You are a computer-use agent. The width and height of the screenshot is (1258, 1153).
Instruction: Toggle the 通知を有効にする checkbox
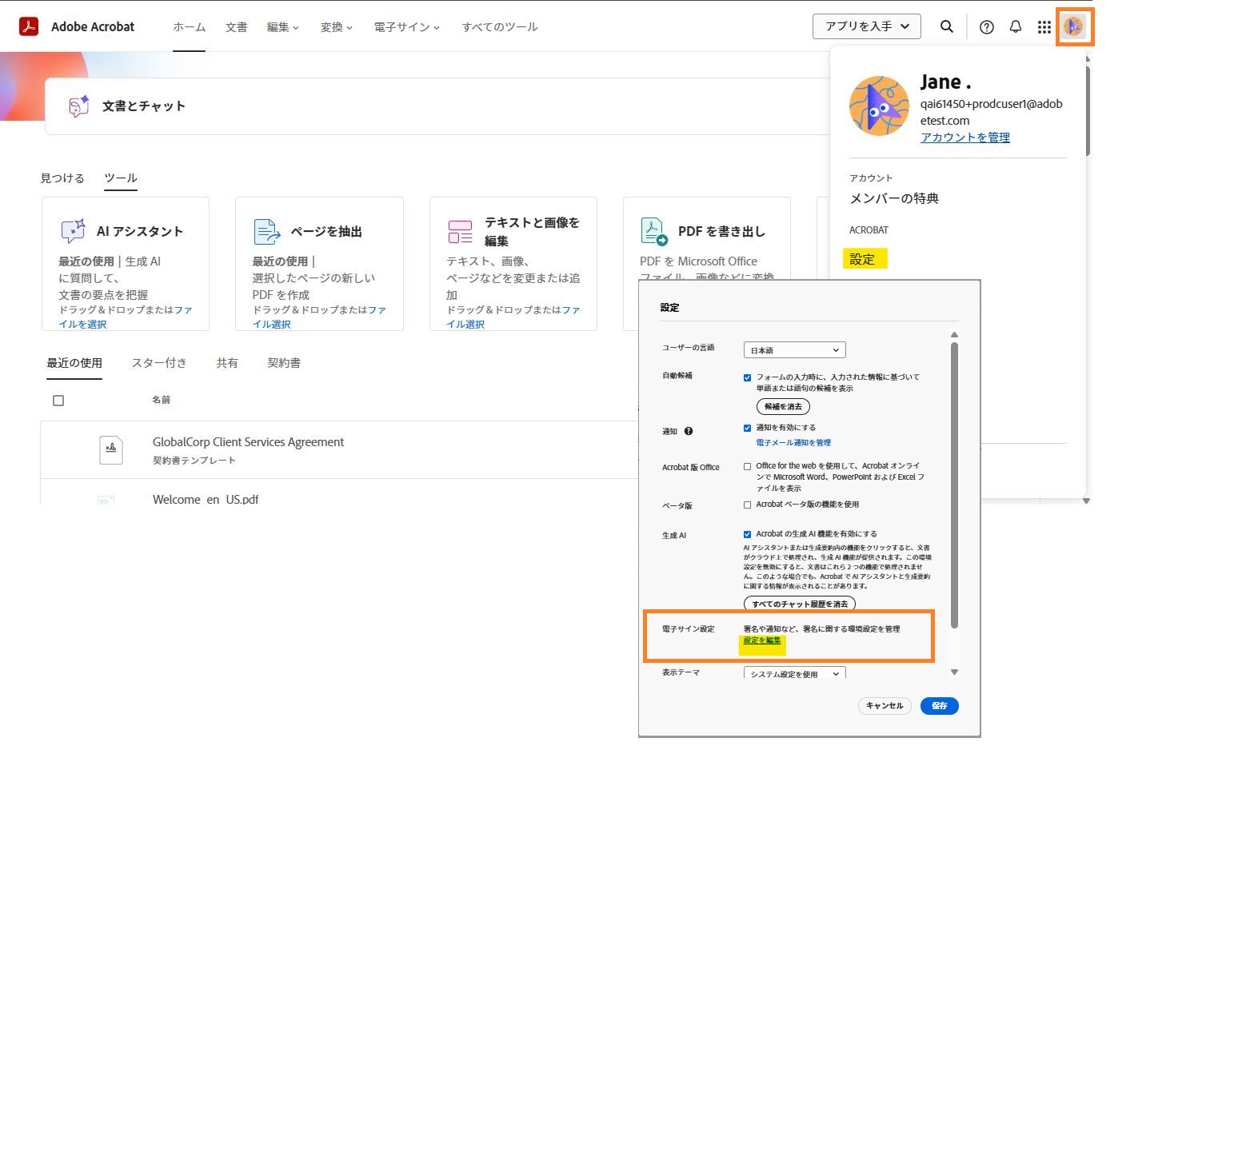click(747, 428)
